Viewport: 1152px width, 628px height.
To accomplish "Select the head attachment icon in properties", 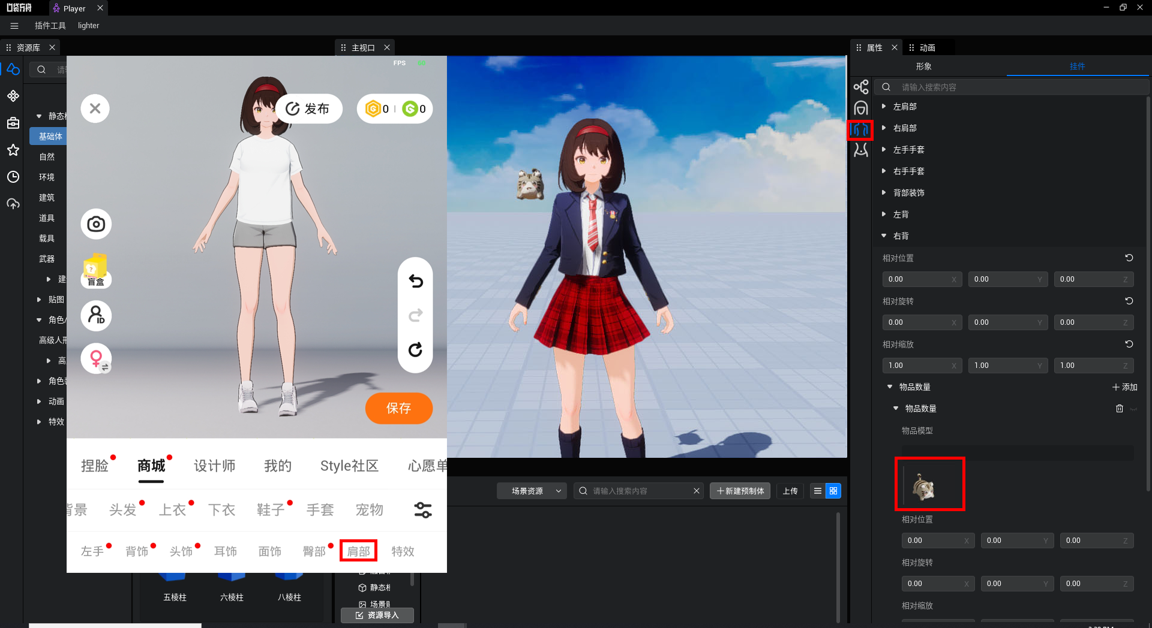I will [x=861, y=108].
